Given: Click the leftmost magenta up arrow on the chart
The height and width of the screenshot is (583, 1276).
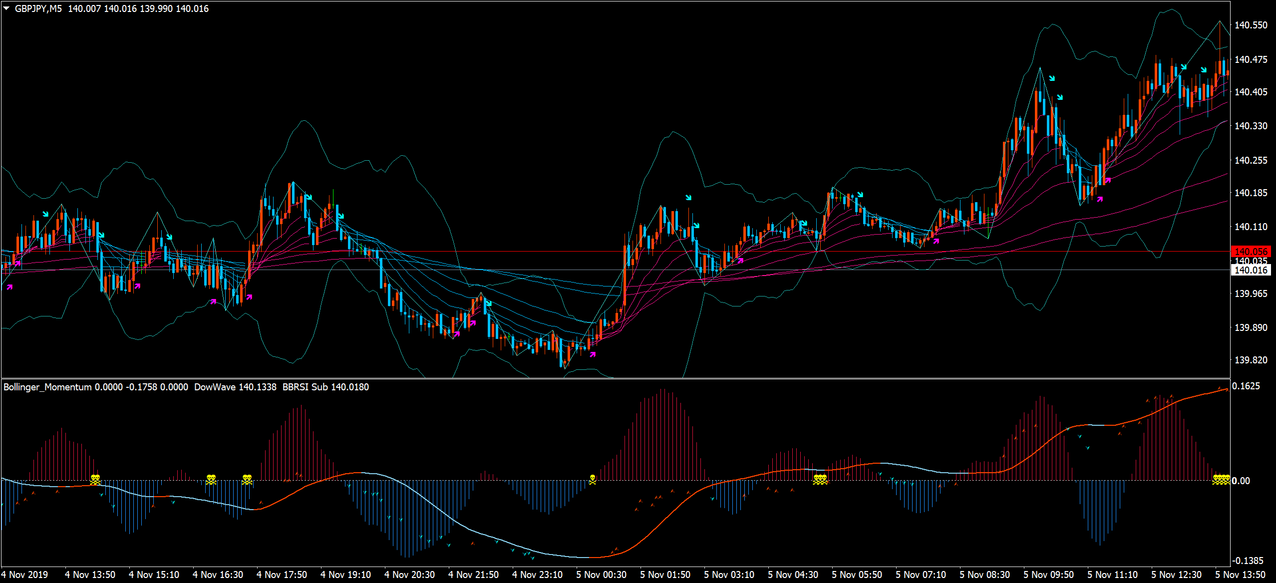Looking at the screenshot, I should coord(9,287).
